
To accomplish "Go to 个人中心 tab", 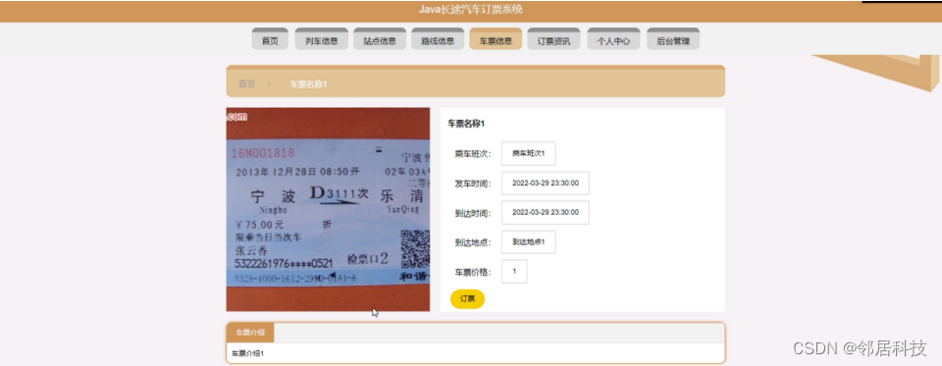I will [x=613, y=39].
